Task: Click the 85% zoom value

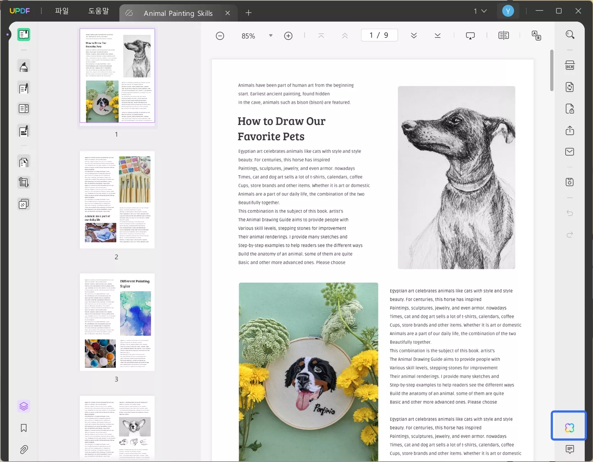Action: (248, 36)
